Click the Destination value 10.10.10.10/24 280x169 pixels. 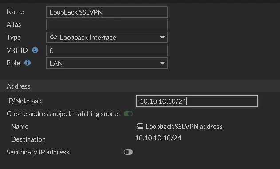click(x=158, y=138)
